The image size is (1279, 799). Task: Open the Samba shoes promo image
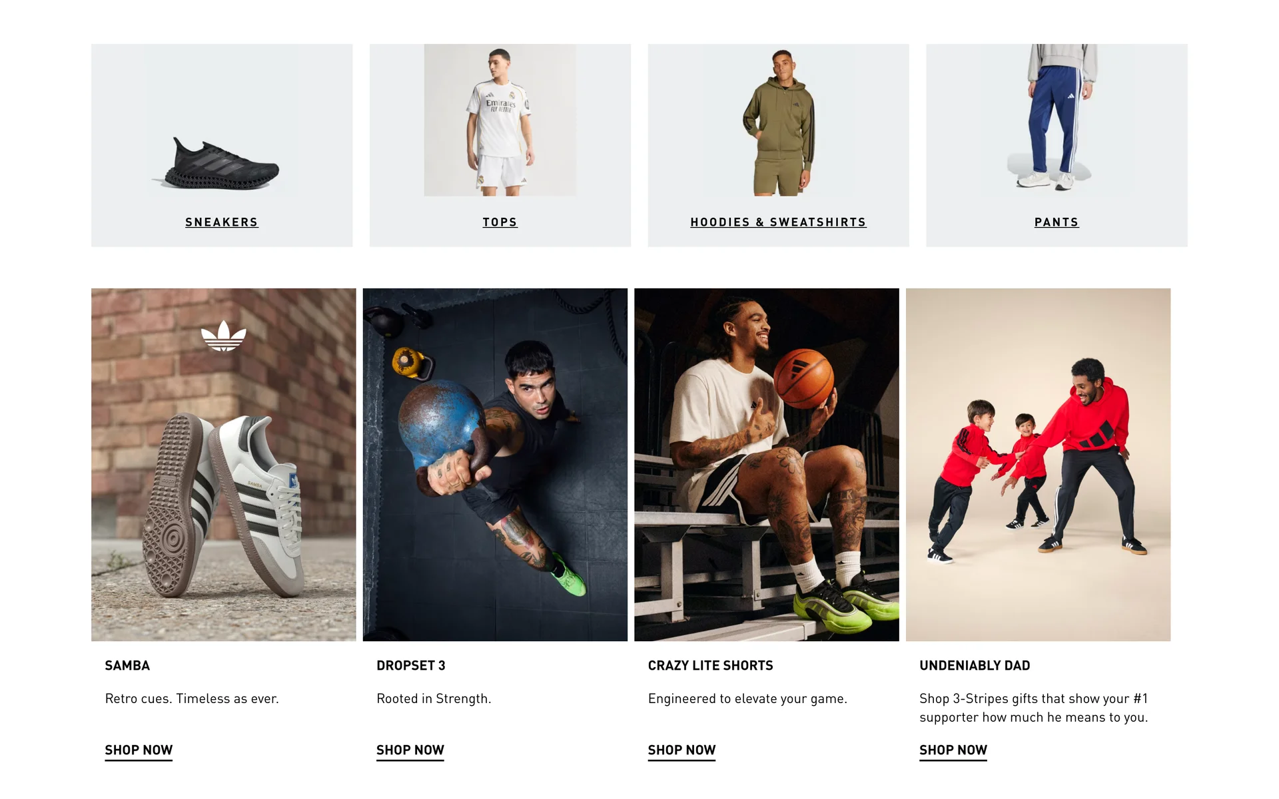coord(224,465)
